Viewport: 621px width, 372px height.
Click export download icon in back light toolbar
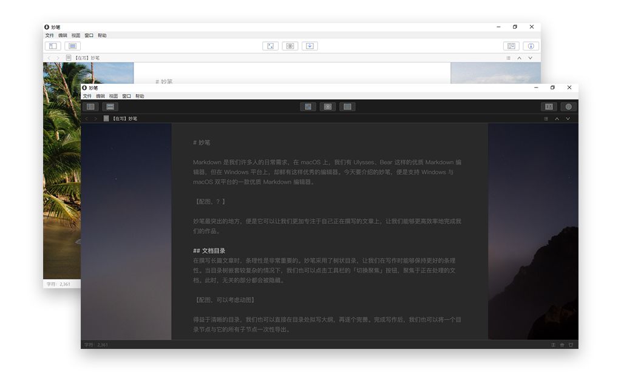[x=310, y=46]
